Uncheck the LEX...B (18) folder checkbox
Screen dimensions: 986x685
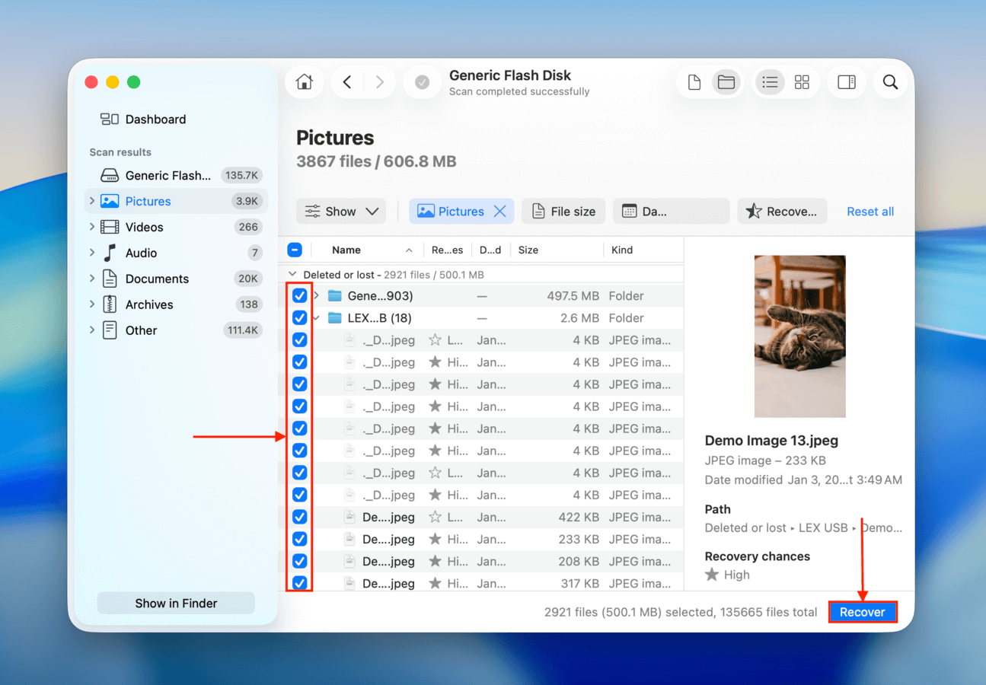click(x=300, y=317)
